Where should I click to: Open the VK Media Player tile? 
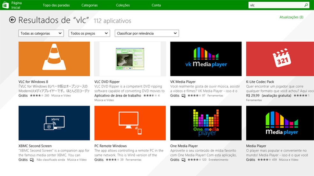[206, 59]
